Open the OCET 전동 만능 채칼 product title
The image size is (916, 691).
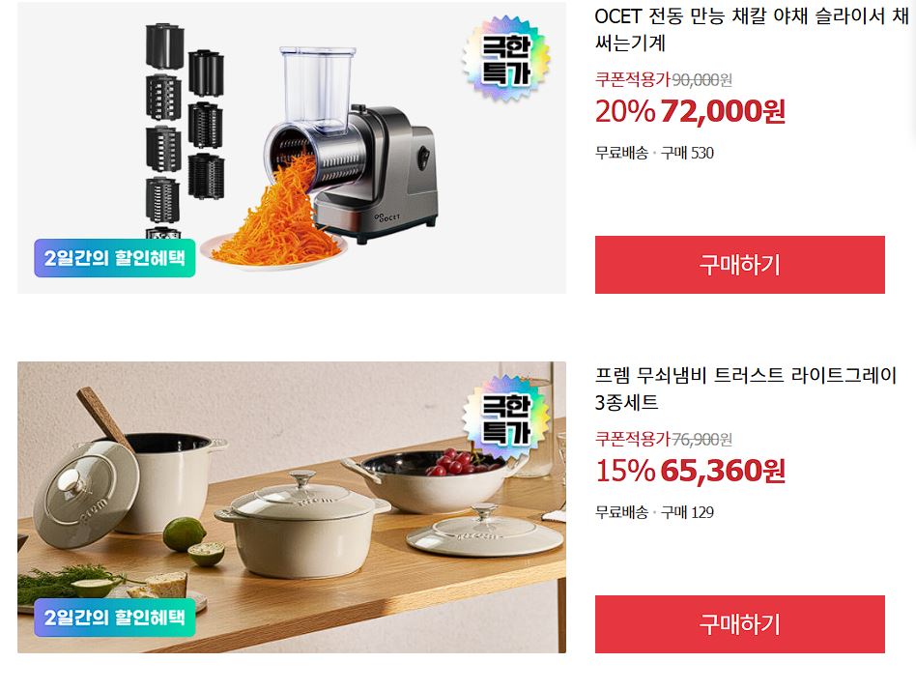click(x=752, y=29)
